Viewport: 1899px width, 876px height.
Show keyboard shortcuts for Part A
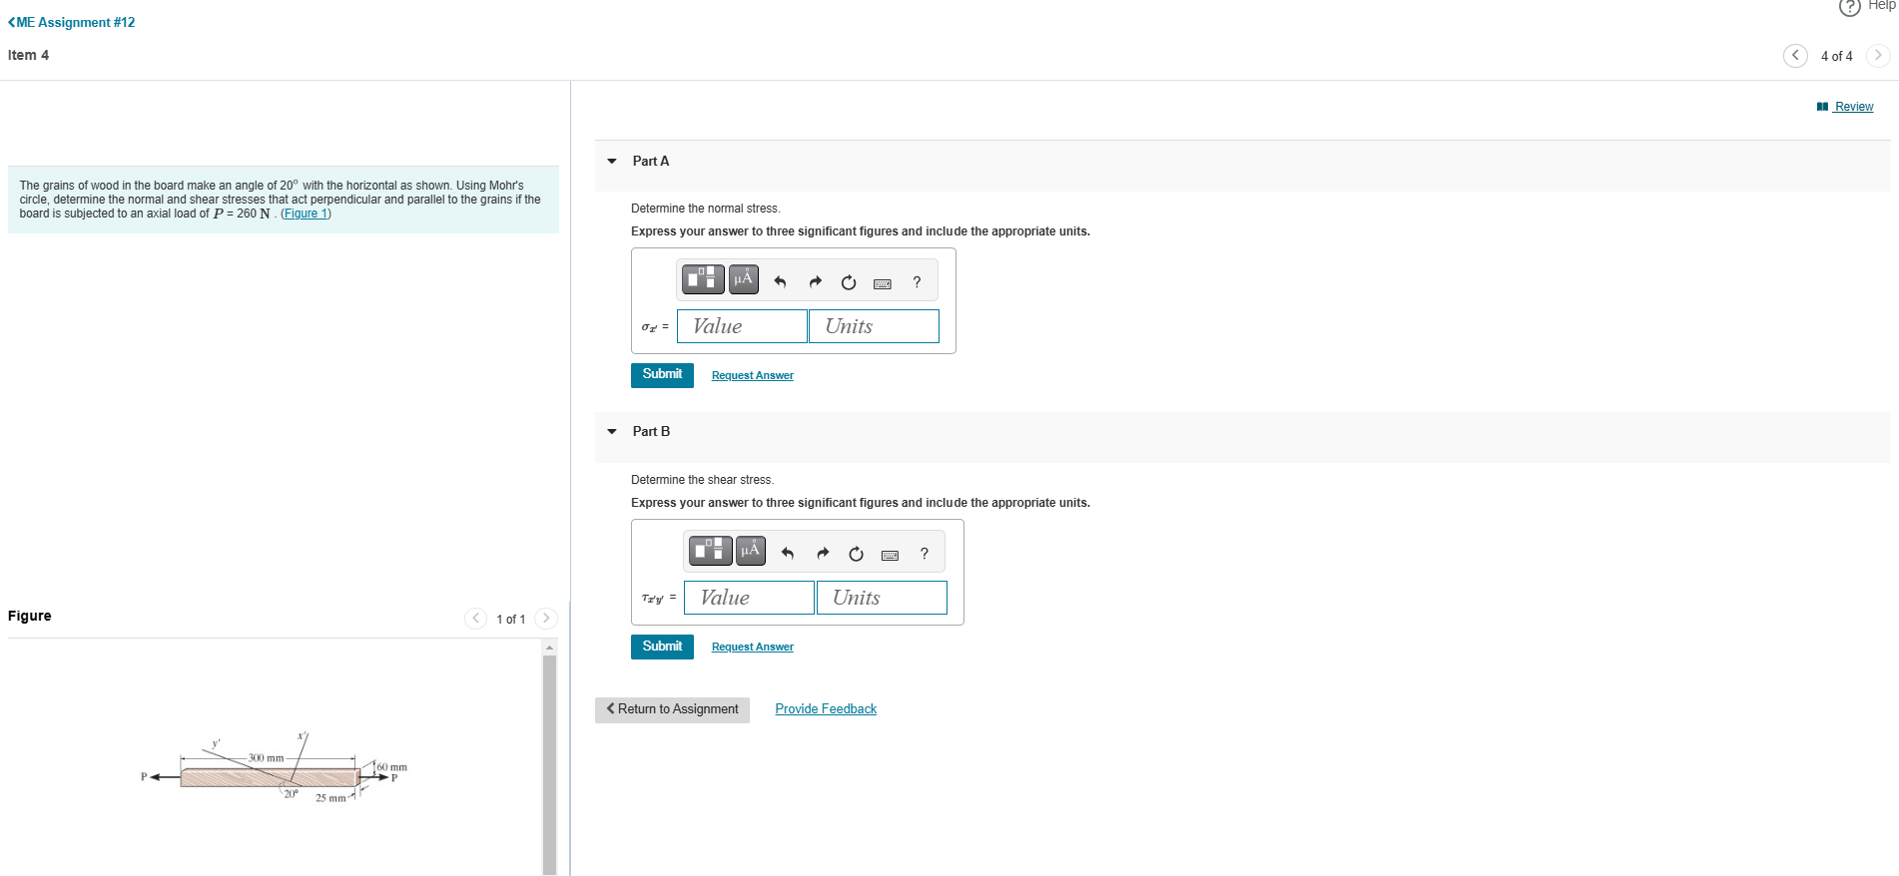(x=883, y=283)
